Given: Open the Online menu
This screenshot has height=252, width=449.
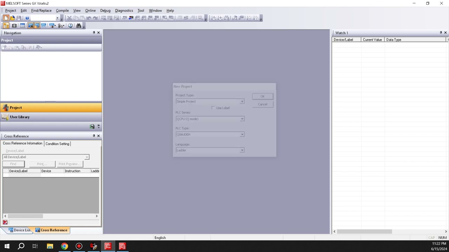Looking at the screenshot, I should tap(90, 10).
